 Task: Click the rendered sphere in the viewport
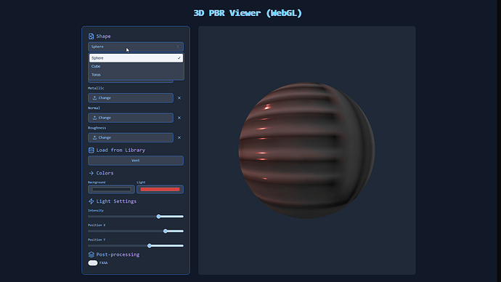[x=306, y=150]
